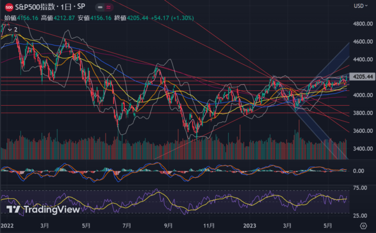This screenshot has width=376, height=233.
Task: Click the S&P 500 red symbol logo
Action: click(x=9, y=7)
